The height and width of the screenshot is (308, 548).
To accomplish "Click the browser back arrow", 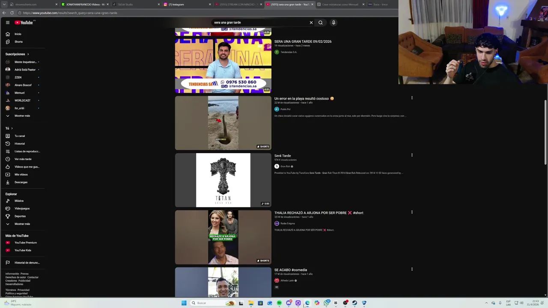I will 3,13.
